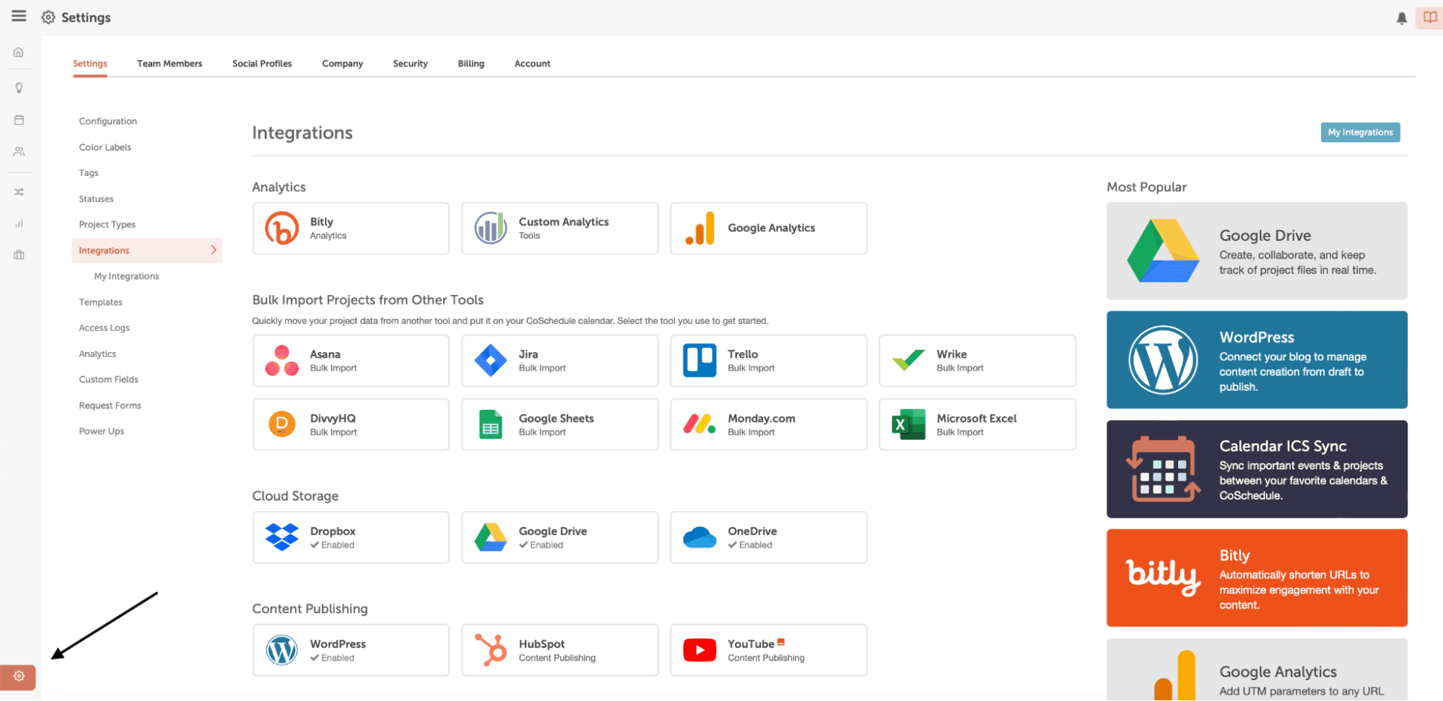Click the My Integrations button
Viewport: 1443px width, 701px height.
(1360, 132)
